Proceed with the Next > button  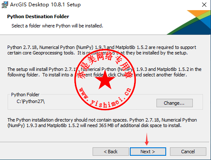(148, 152)
